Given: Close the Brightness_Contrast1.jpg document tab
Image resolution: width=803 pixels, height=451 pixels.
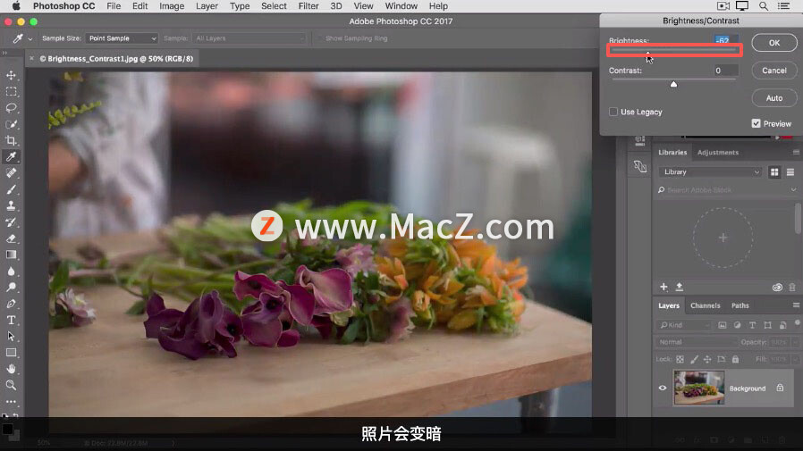Looking at the screenshot, I should (x=32, y=58).
